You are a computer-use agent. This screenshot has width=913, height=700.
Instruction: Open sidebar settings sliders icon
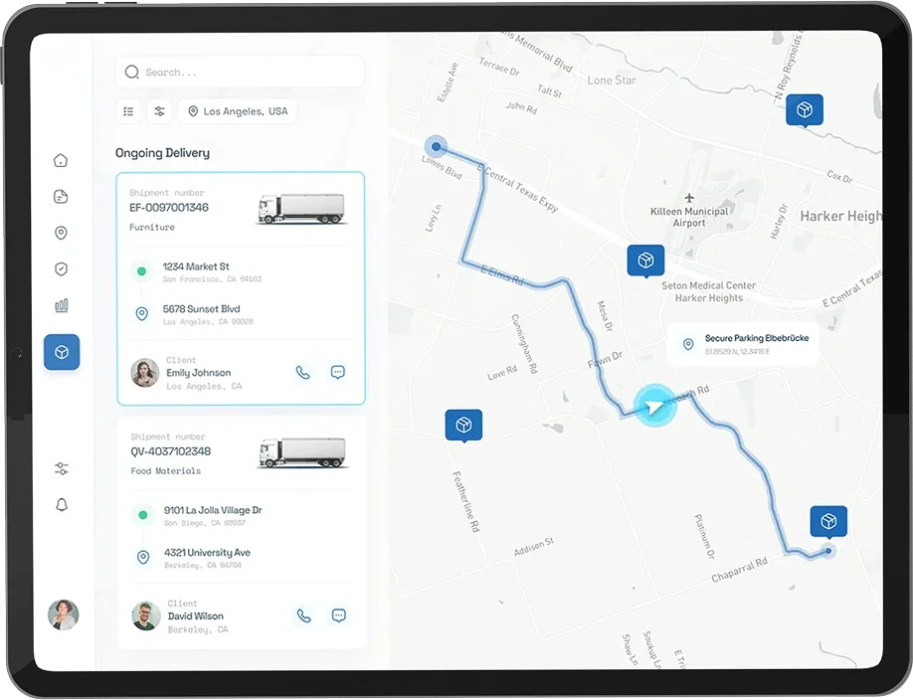tap(62, 468)
